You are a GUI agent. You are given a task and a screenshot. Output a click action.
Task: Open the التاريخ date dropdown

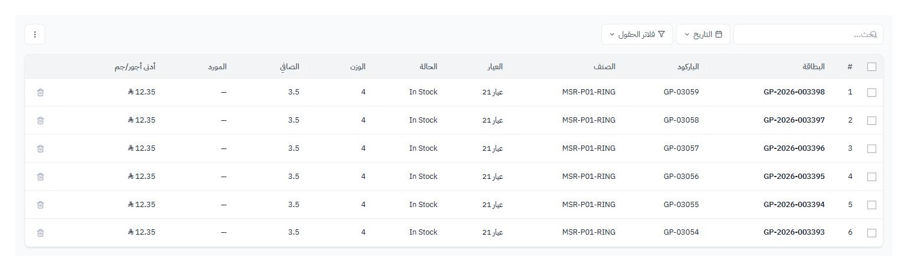coord(703,35)
